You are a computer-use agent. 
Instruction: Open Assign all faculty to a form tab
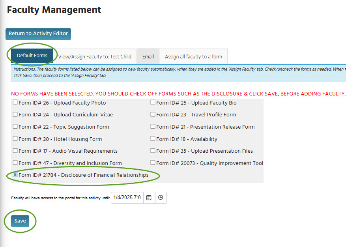coord(193,56)
